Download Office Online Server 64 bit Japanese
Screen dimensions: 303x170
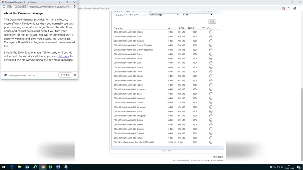[211, 98]
